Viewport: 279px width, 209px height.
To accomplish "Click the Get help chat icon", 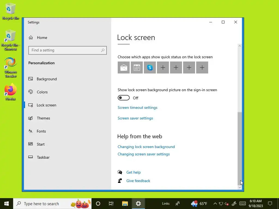I will [x=120, y=172].
